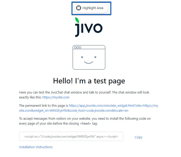The height and width of the screenshot is (157, 181).
Task: Click the green leaf on the Jivo logo
Action: [77, 20]
